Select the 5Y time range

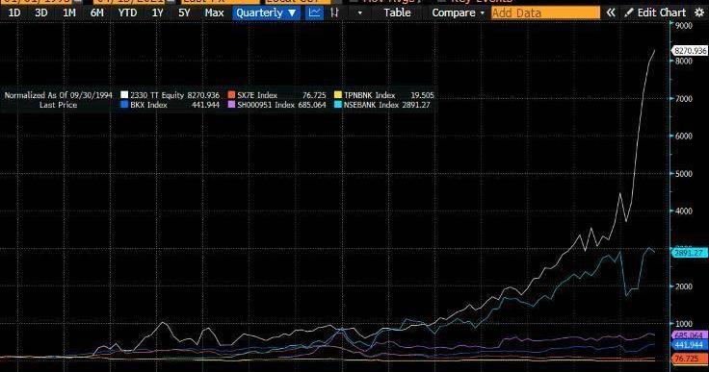click(184, 12)
